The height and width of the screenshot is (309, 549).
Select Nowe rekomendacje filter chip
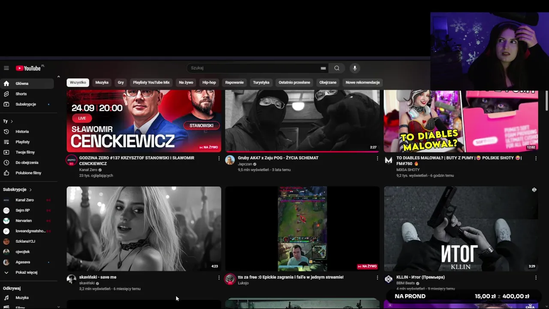[363, 82]
